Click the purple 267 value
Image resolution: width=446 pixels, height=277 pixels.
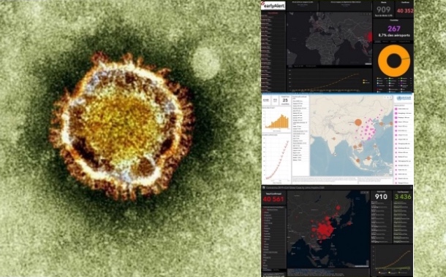pyautogui.click(x=393, y=28)
